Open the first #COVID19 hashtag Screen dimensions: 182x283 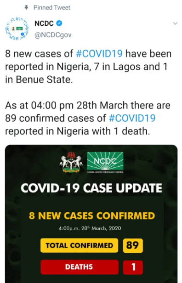pyautogui.click(x=99, y=54)
